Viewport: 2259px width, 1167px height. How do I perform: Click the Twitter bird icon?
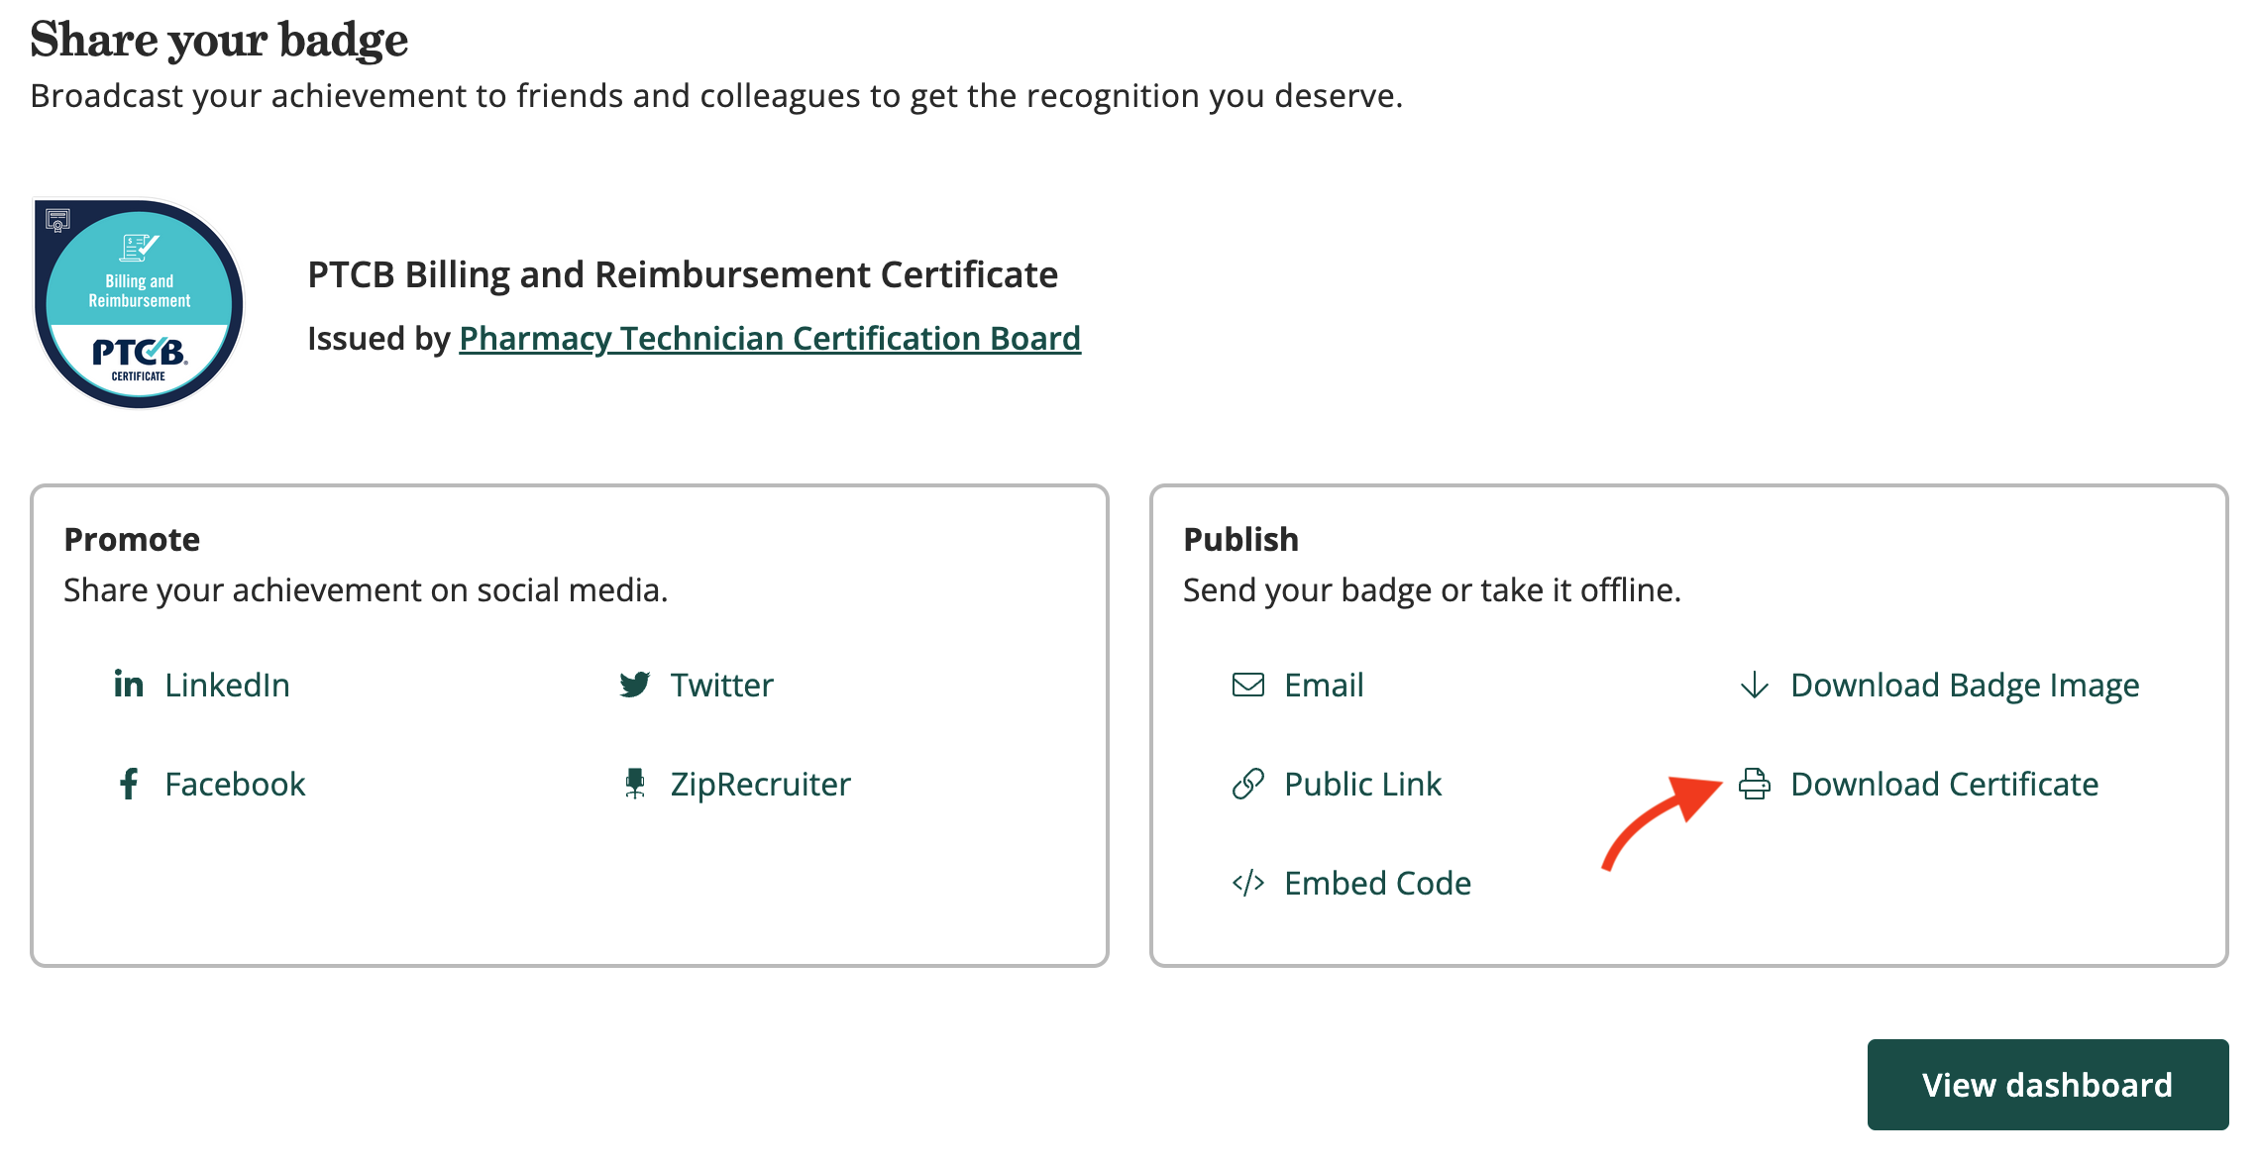[x=635, y=685]
